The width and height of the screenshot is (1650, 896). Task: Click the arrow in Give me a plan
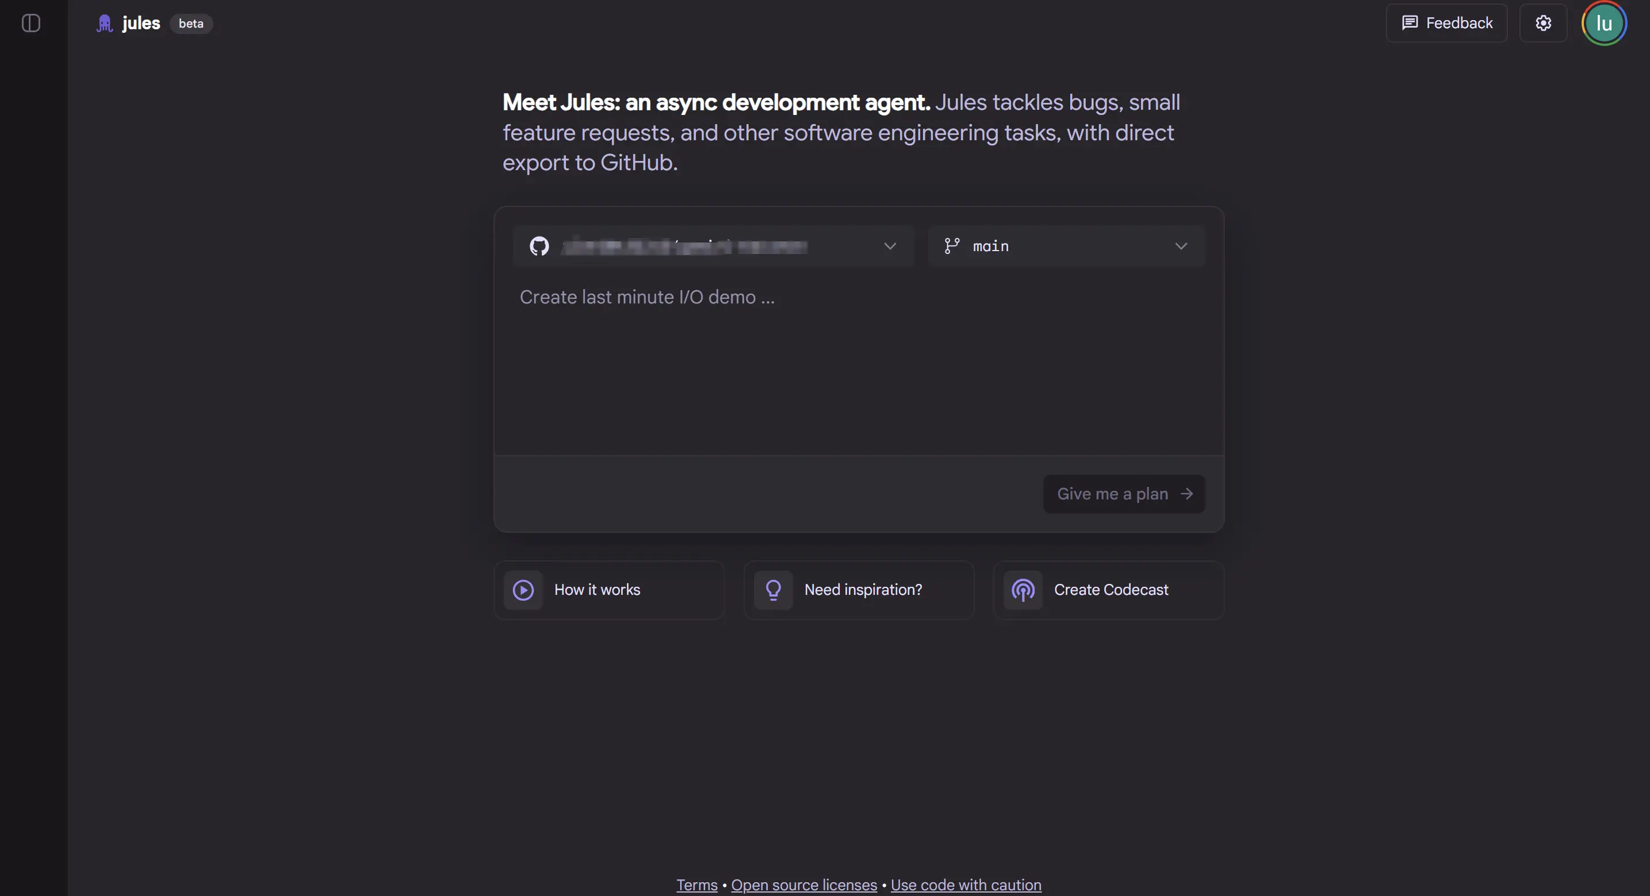(x=1186, y=494)
